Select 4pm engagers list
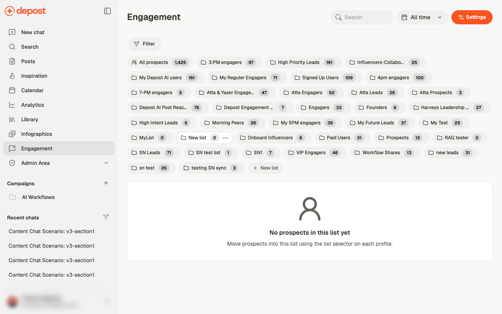The height and width of the screenshot is (314, 502). (x=399, y=78)
